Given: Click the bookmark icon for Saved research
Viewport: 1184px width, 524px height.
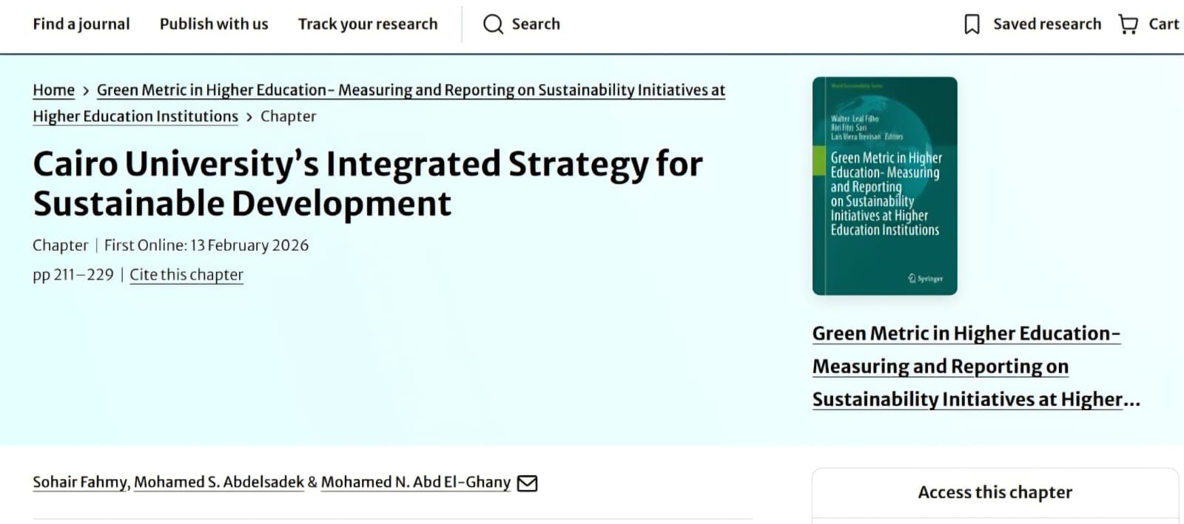Looking at the screenshot, I should pos(972,24).
